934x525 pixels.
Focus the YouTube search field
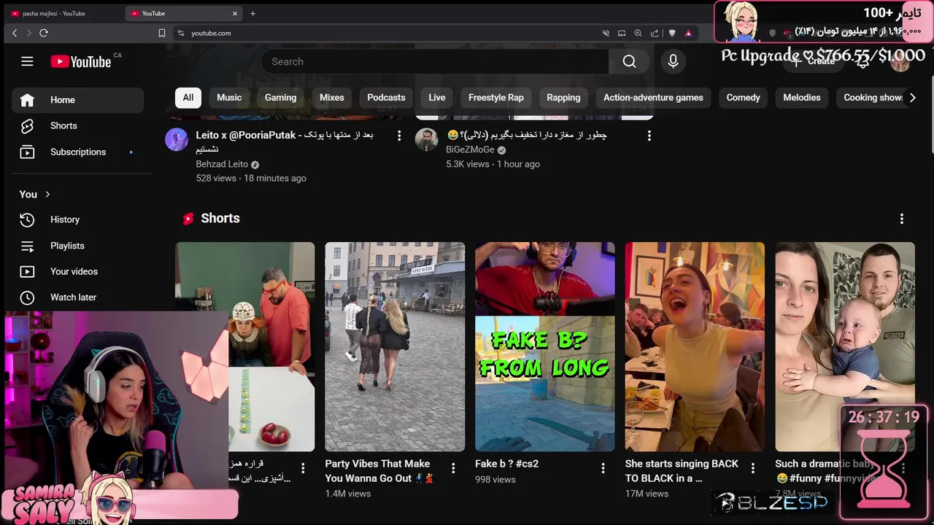(435, 62)
